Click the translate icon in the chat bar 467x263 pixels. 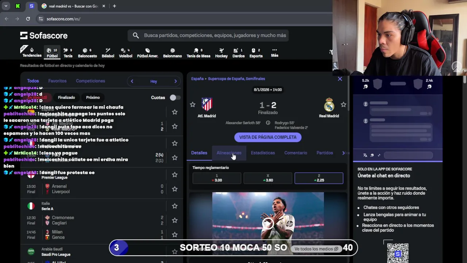coord(365,155)
